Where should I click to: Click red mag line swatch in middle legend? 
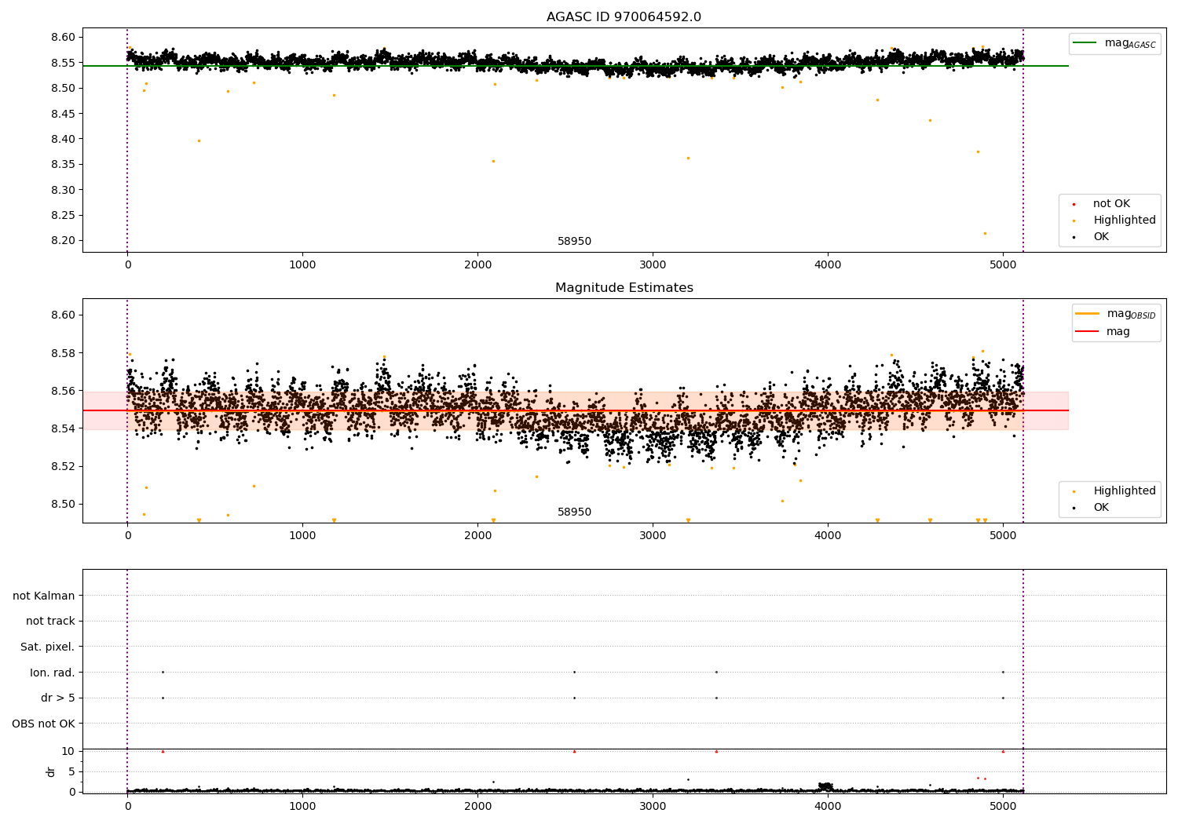pyautogui.click(x=1087, y=331)
